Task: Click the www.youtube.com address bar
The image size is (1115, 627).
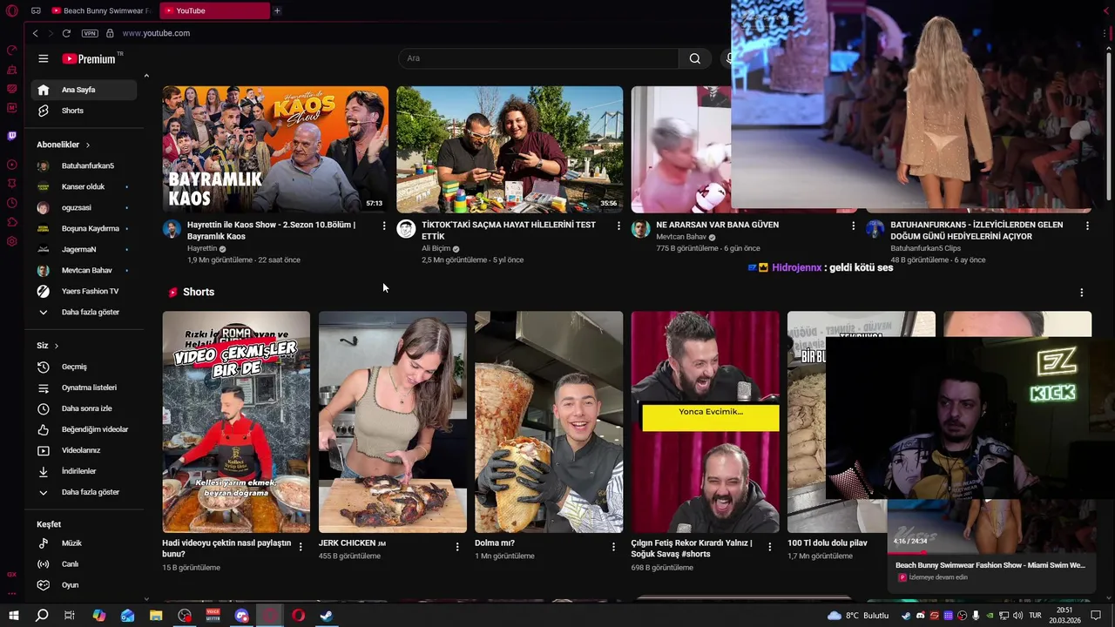Action: pyautogui.click(x=156, y=33)
